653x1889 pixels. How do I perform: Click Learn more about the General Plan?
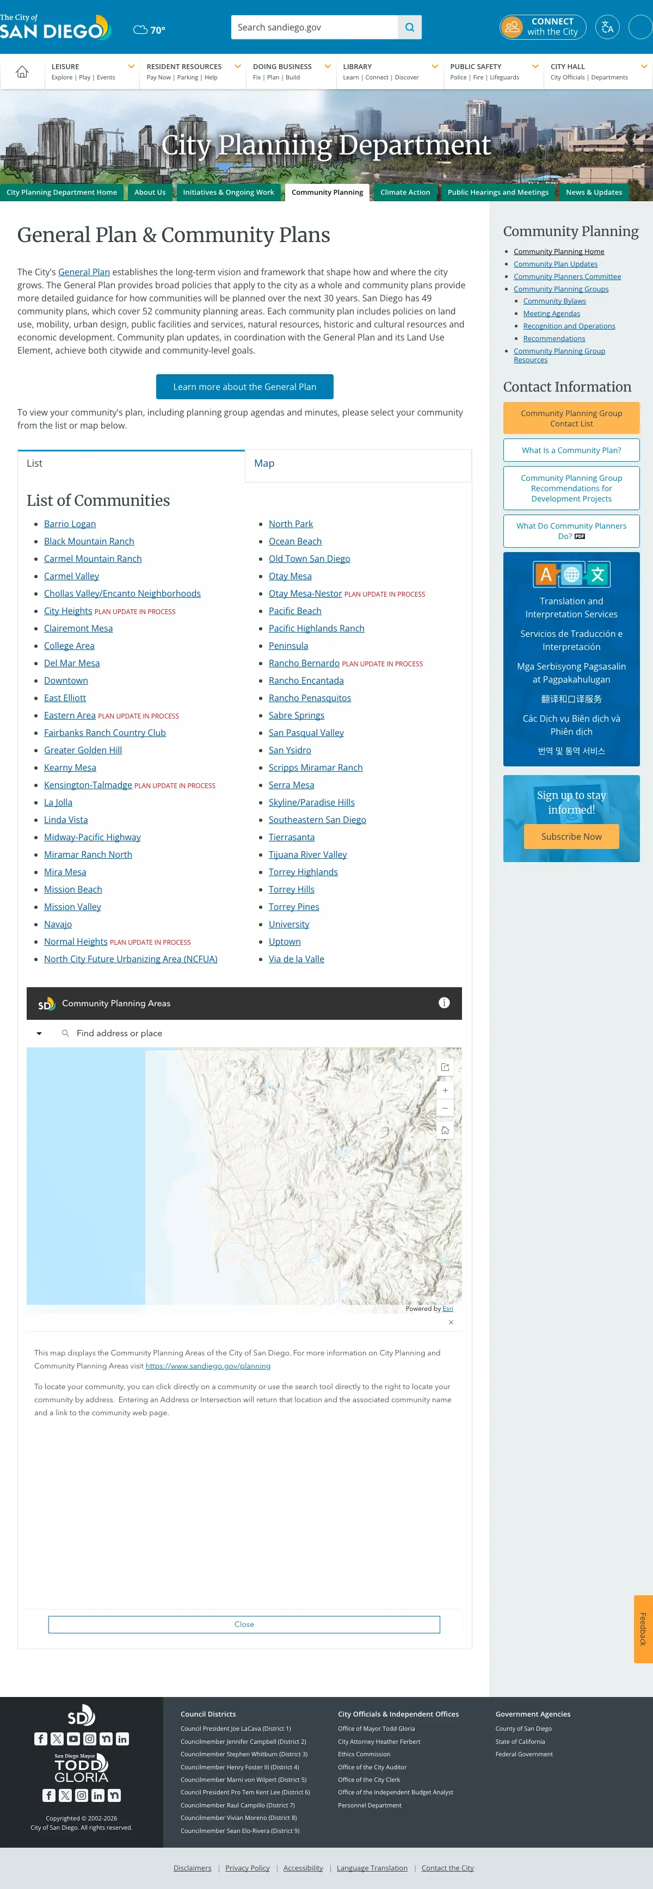coord(244,387)
